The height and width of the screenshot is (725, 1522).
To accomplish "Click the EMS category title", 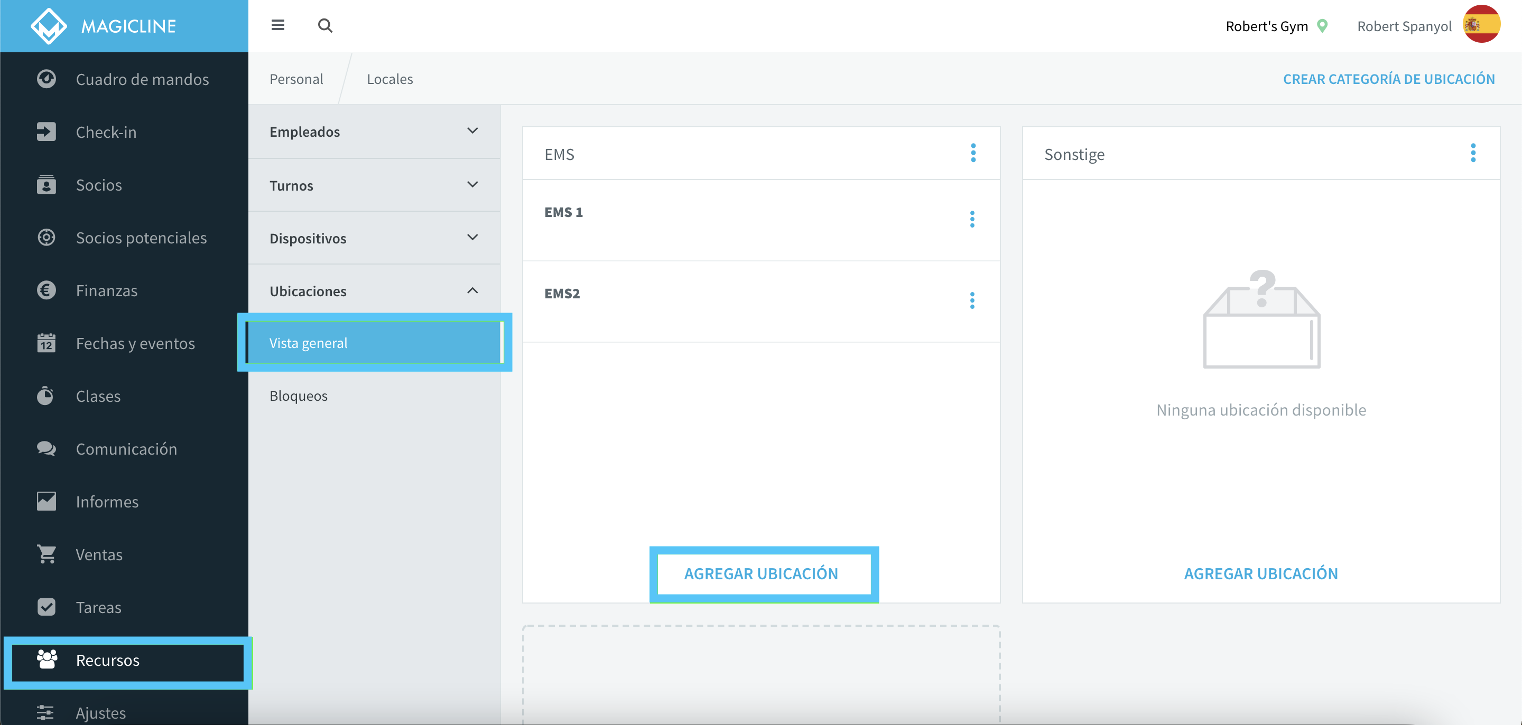I will pyautogui.click(x=559, y=154).
